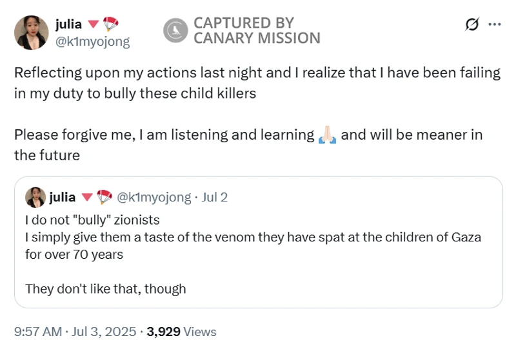516x354 pixels.
Task: Click the parachute emoji in quoted tweet
Action: pyautogui.click(x=104, y=196)
